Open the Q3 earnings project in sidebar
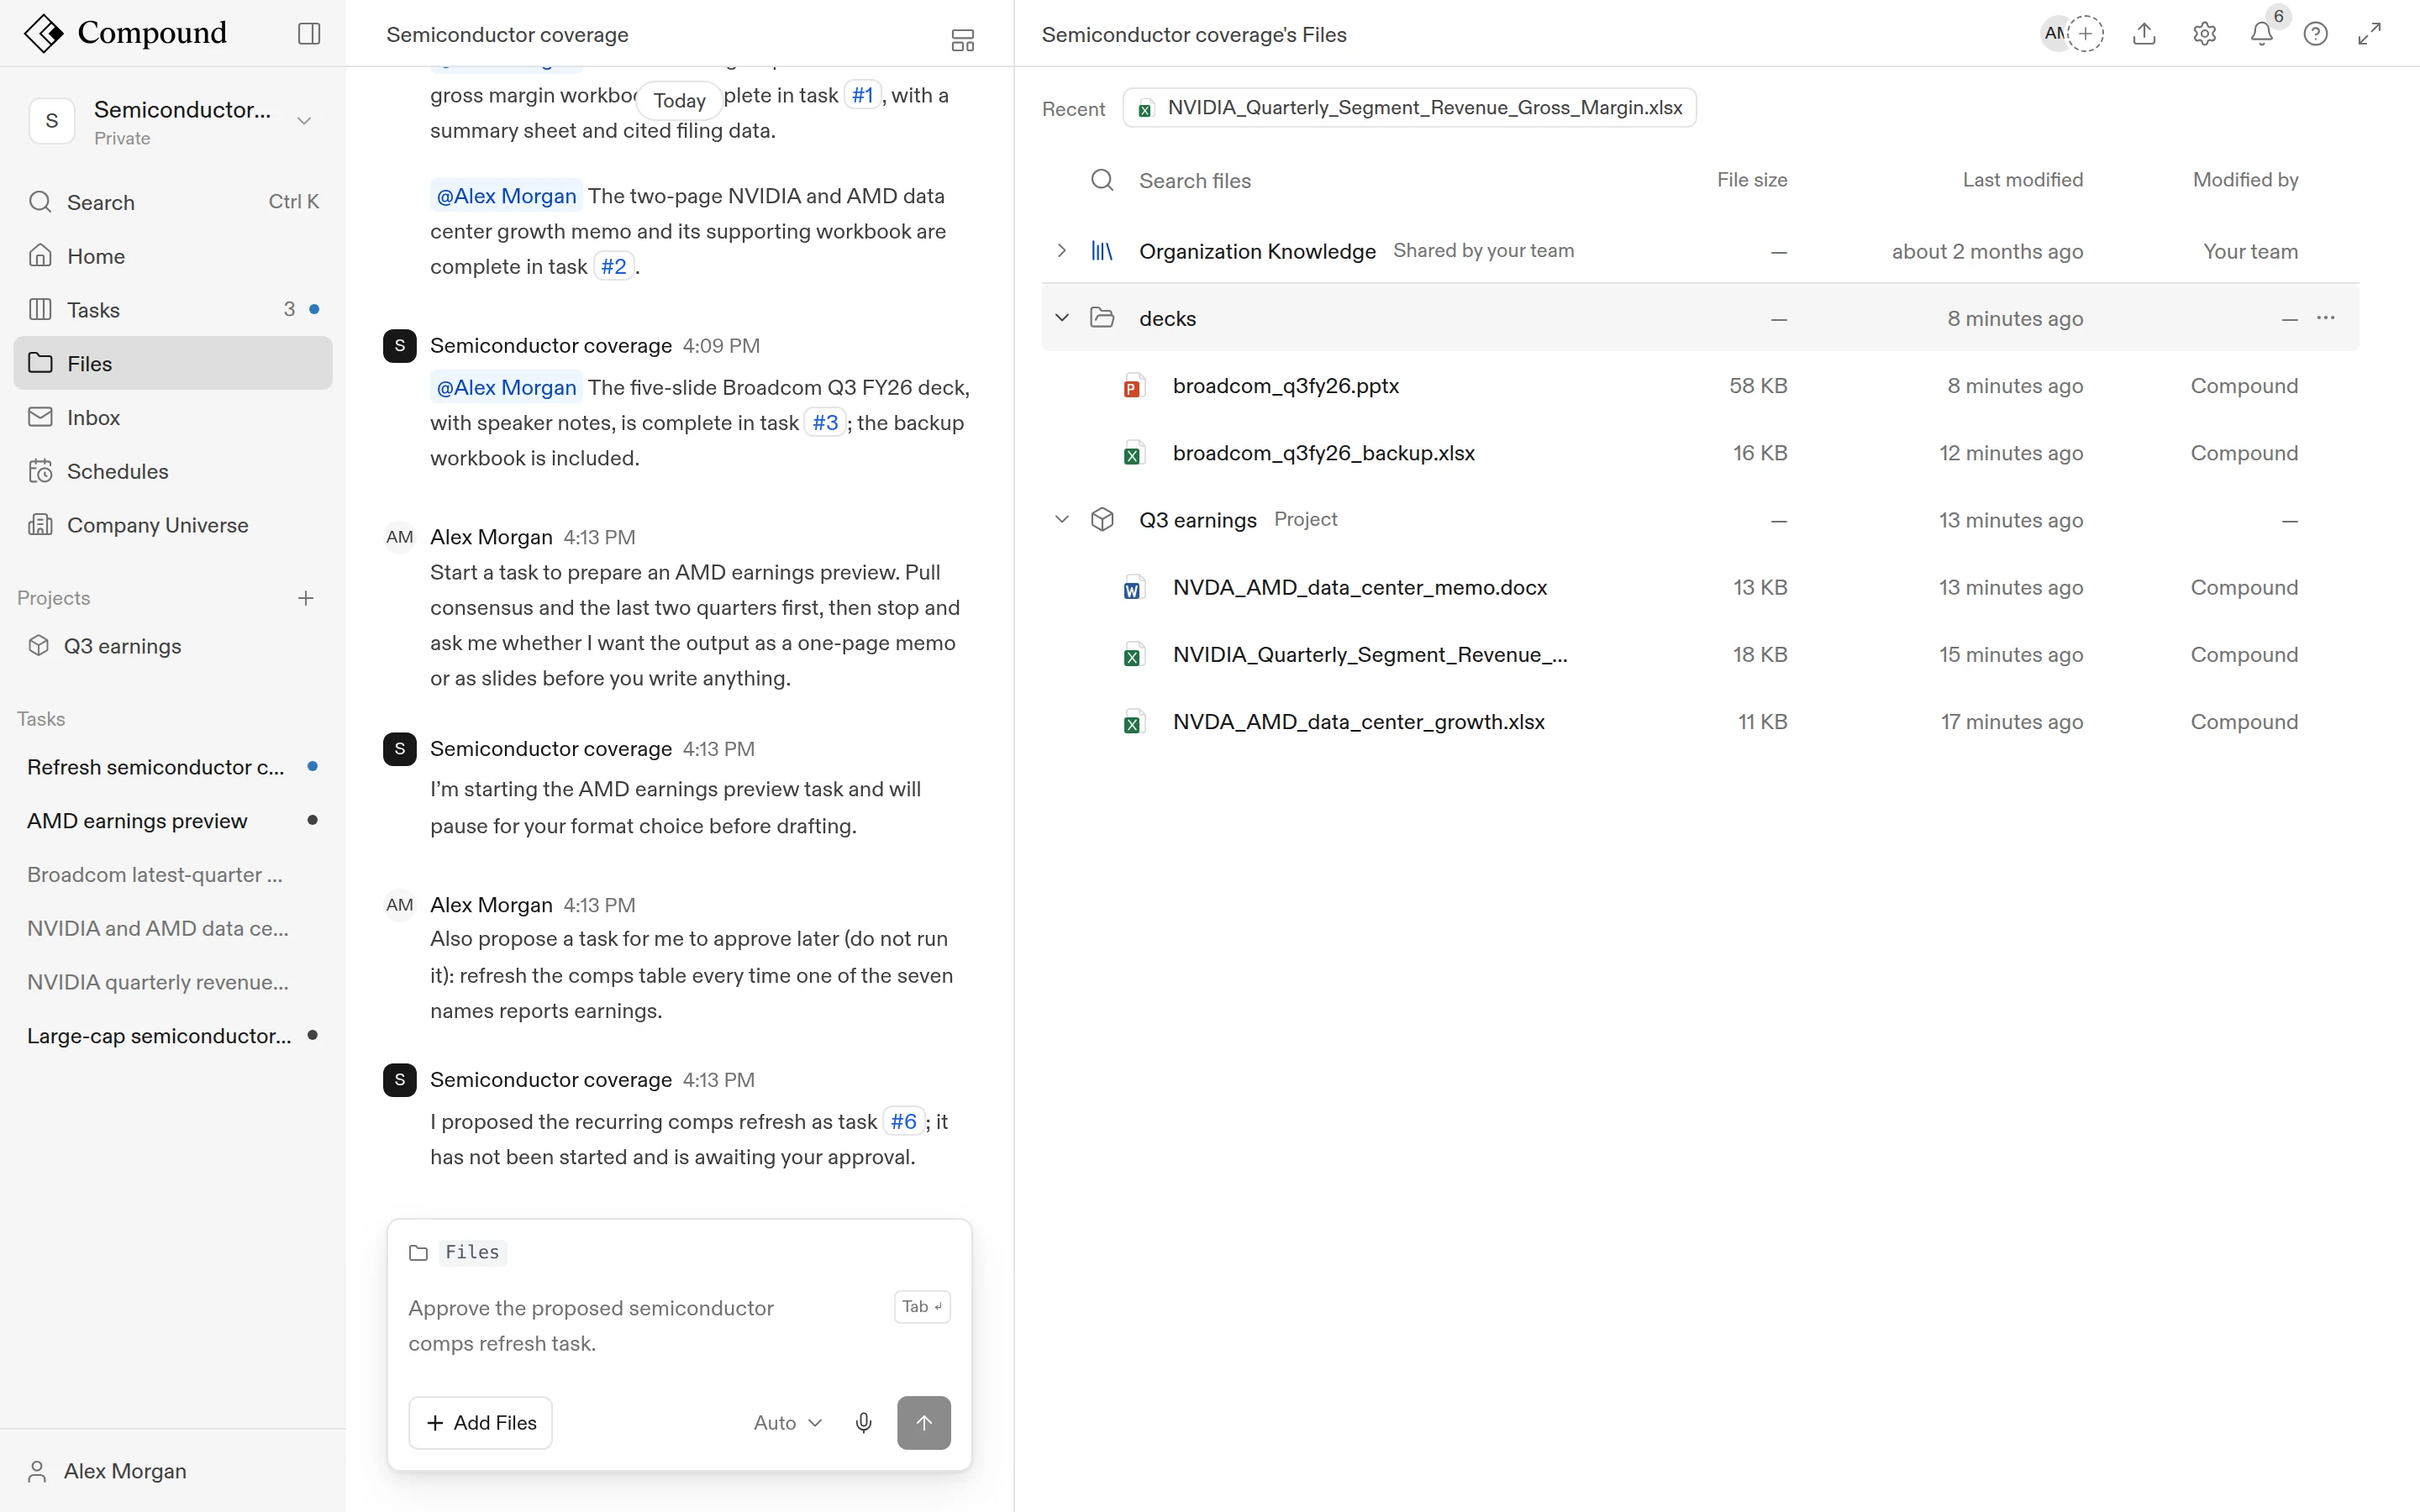Screen dimensions: 2420x1512 [x=173, y=646]
